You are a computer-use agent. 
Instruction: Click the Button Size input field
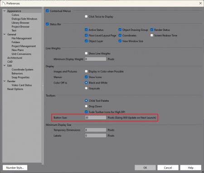pyautogui.click(x=96, y=118)
